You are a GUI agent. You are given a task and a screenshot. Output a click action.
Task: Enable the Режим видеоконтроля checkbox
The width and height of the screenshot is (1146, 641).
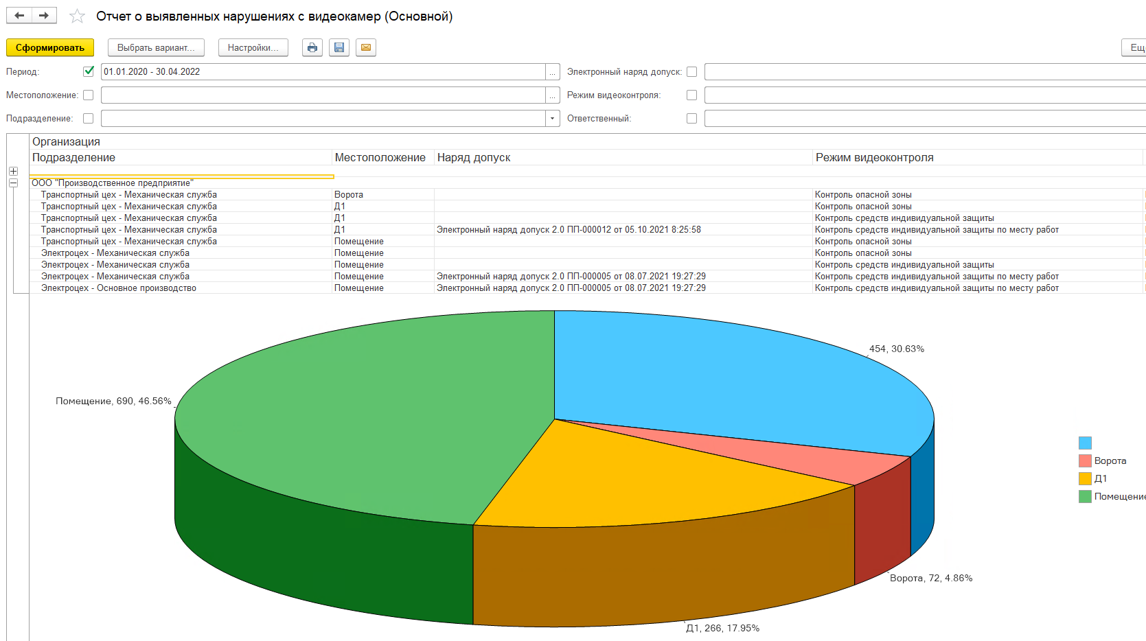tap(691, 95)
